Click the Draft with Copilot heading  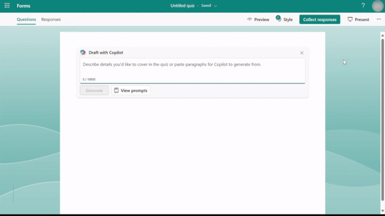tap(106, 53)
